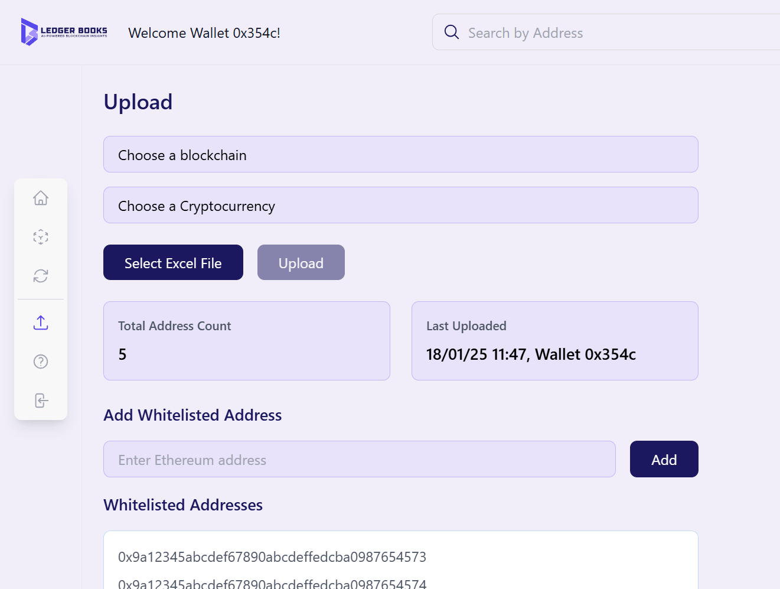This screenshot has width=780, height=589.
Task: Click the refresh arrows sidebar icon
Action: (41, 276)
